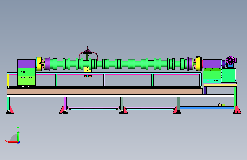Select the magenta support leg under the base beam
Viewport: 247px width, 160px height.
[x=65, y=104]
